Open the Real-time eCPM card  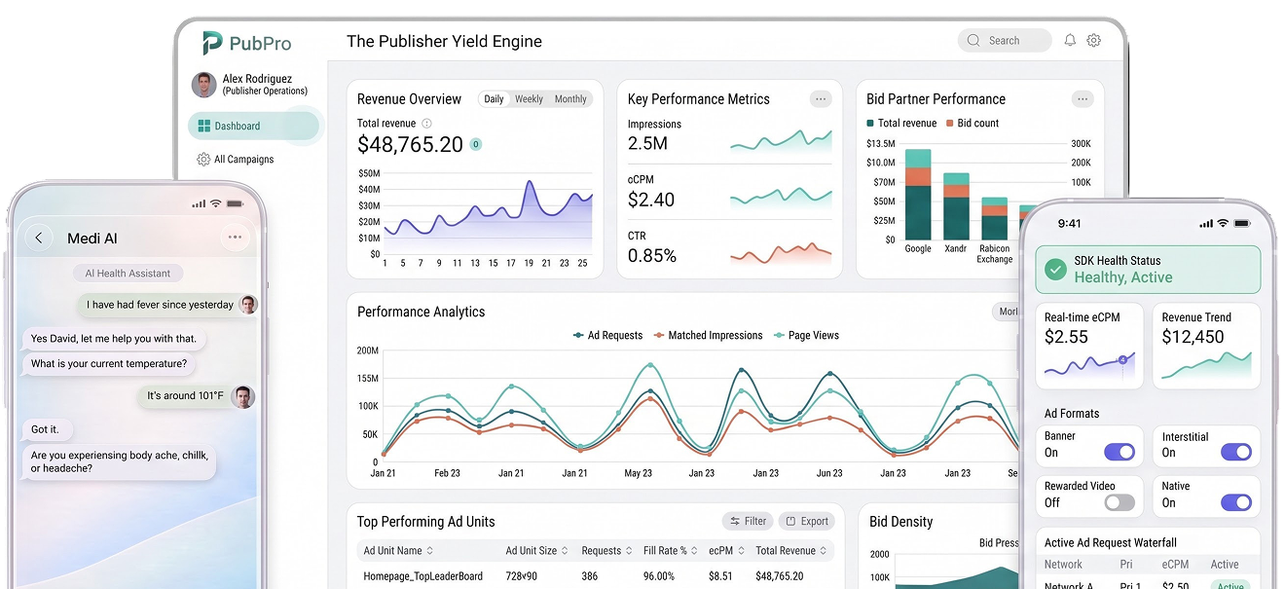1090,346
